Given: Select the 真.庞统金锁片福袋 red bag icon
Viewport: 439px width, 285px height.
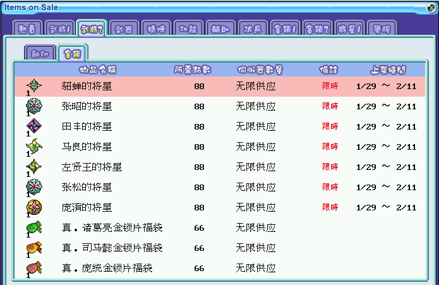Looking at the screenshot, I should (x=33, y=268).
